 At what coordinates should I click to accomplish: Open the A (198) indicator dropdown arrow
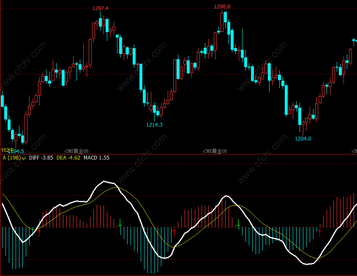point(24,158)
